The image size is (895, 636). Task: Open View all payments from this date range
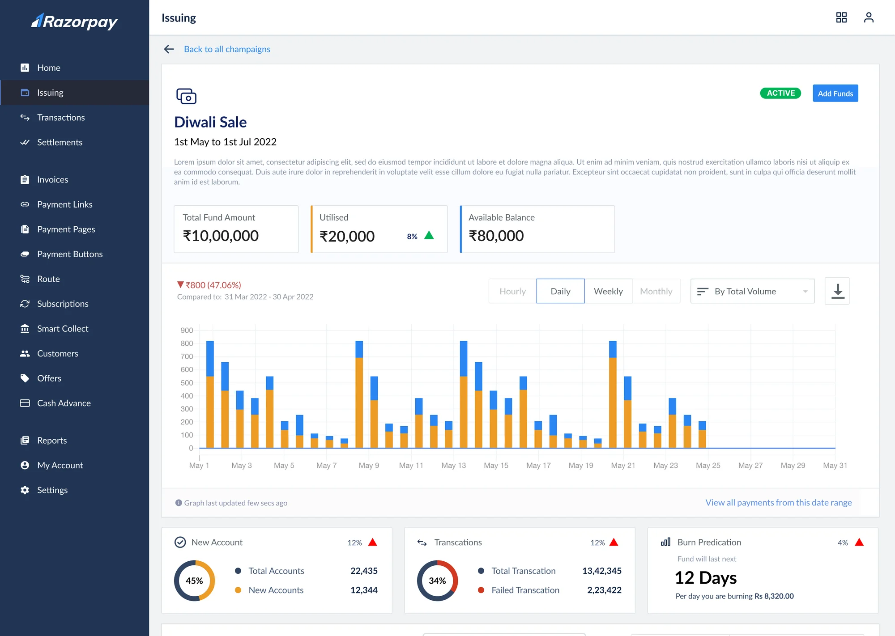tap(778, 503)
